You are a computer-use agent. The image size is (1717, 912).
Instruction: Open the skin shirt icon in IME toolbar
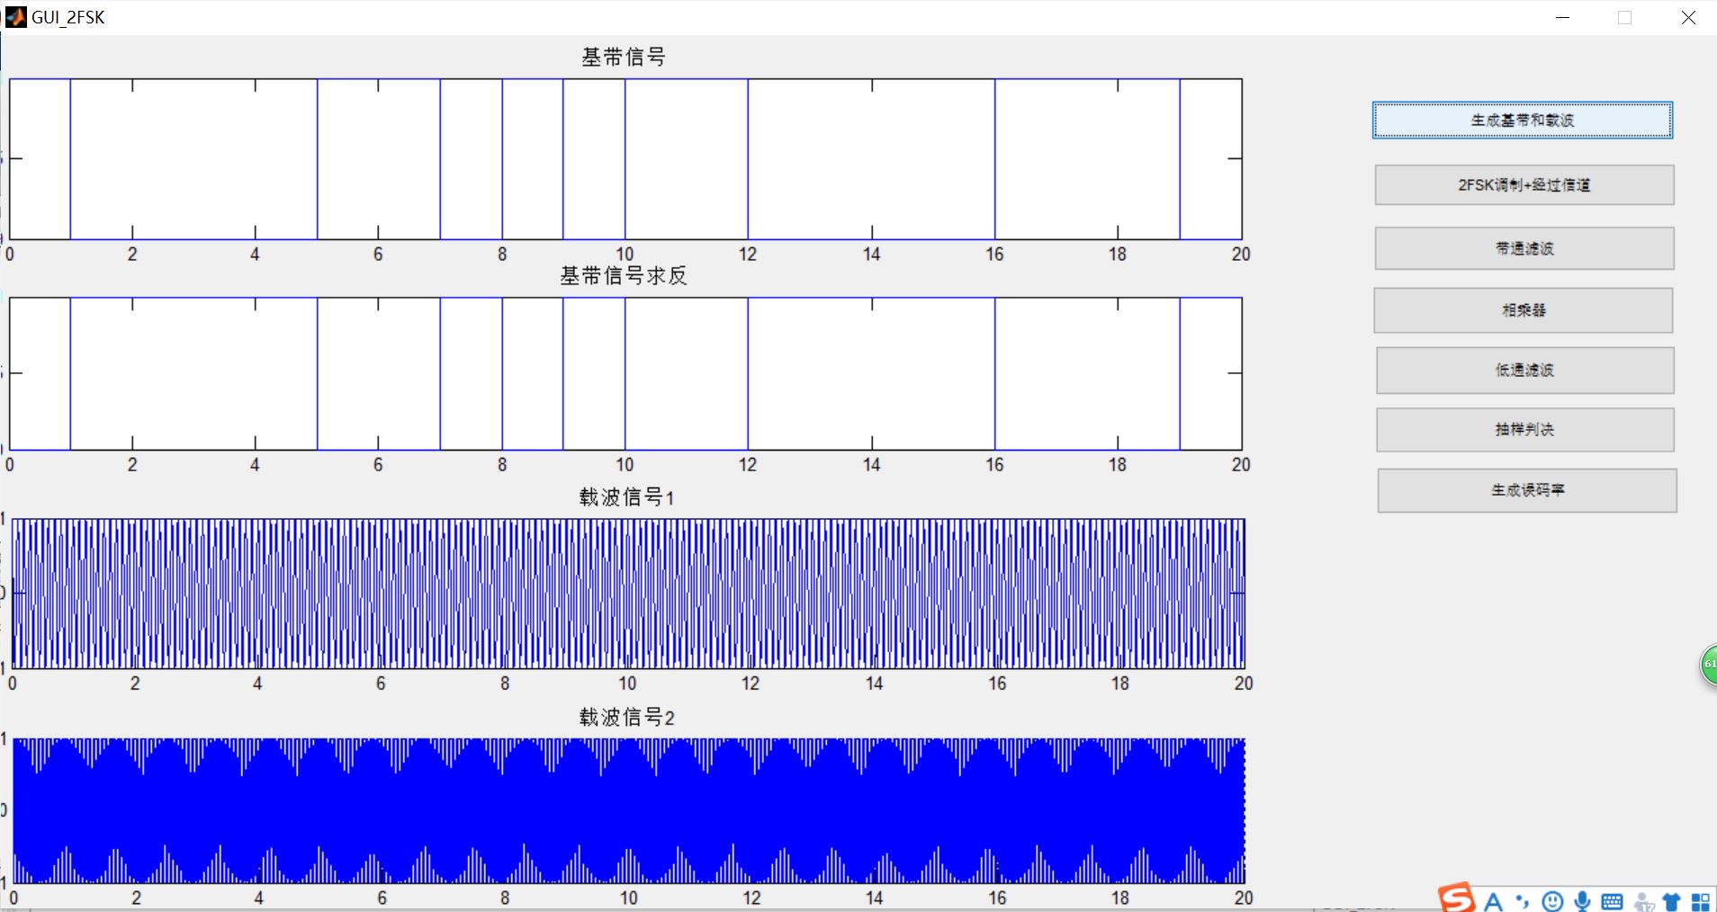point(1672,902)
